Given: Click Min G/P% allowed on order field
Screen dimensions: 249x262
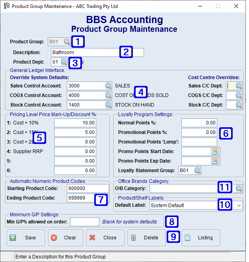Looking at the screenshot, I should point(85,222).
